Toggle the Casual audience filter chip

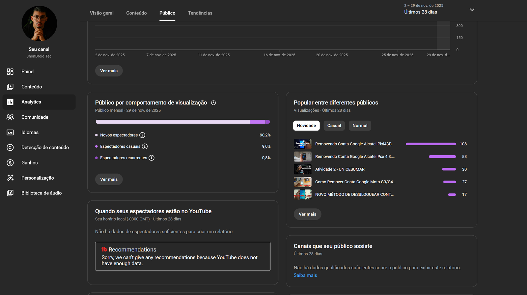point(334,126)
